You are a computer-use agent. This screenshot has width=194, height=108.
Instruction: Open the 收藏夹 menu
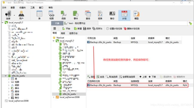(22, 7)
